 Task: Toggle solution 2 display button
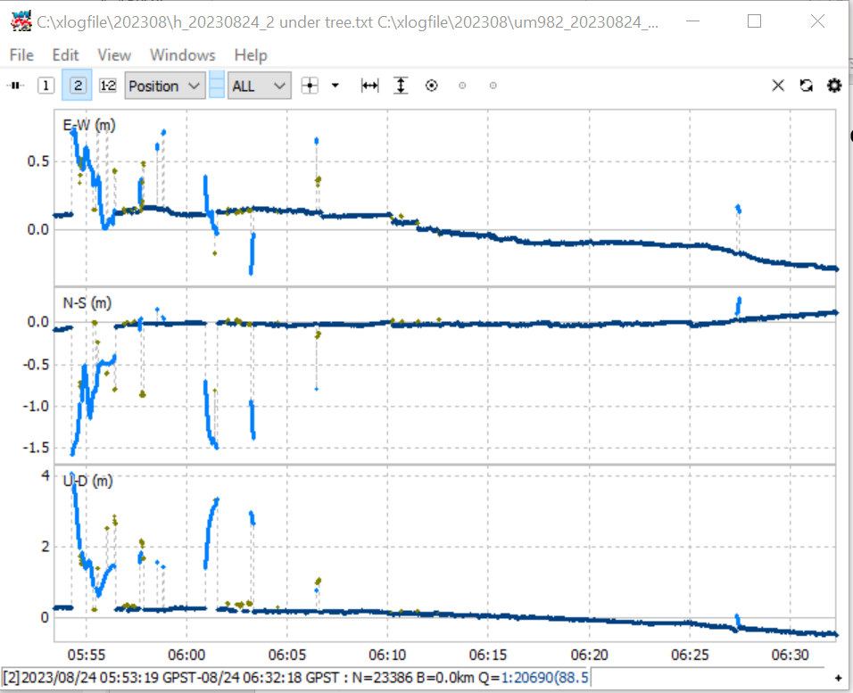click(78, 86)
